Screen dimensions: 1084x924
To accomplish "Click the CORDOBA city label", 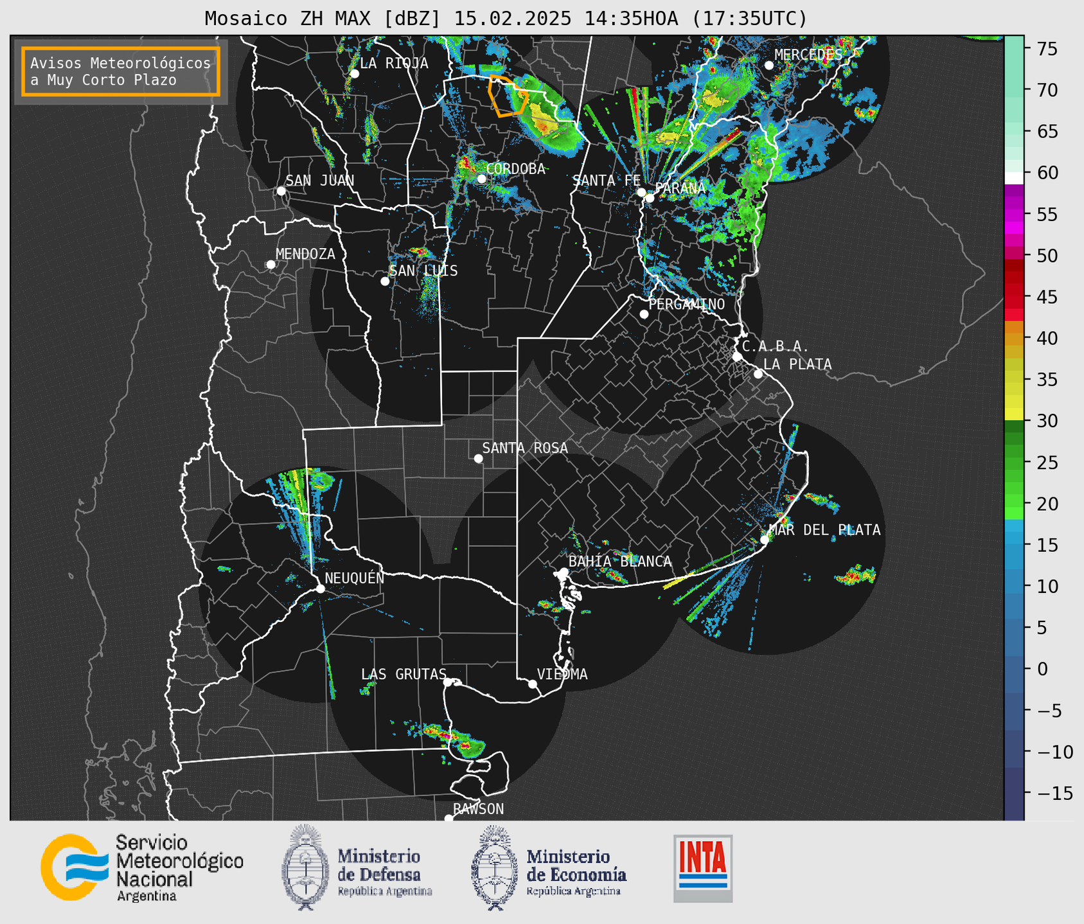I will point(515,169).
